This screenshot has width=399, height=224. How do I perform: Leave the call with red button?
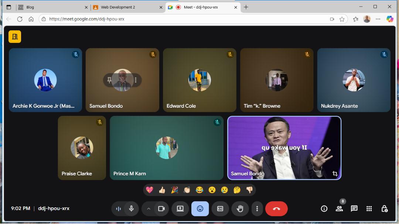[276, 209]
